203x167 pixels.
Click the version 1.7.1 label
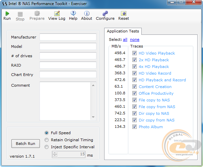[22, 156]
